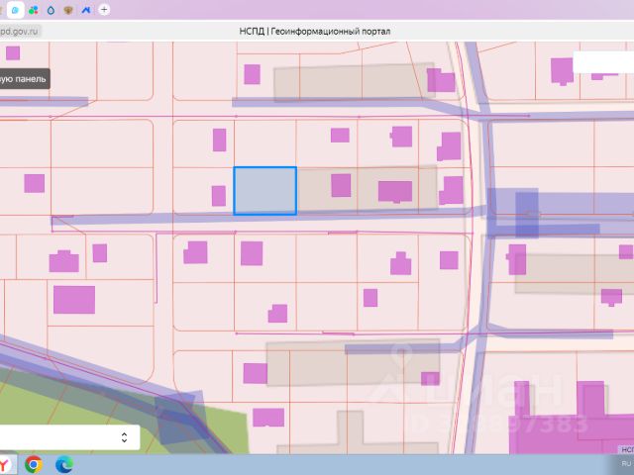Open the tab with blue zigzag icon
Screen dimensions: 634x475
[86, 10]
